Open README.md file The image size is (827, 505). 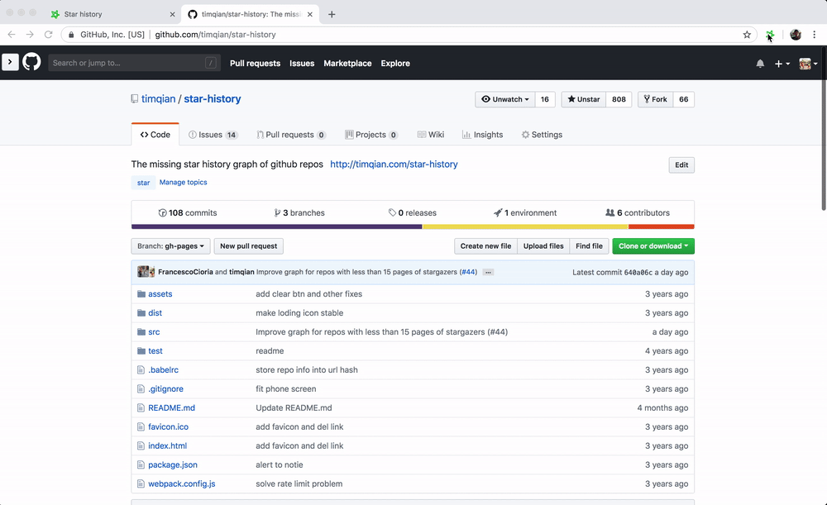[171, 408]
